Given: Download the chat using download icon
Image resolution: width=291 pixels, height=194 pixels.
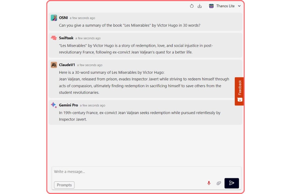Looking at the screenshot, I should pos(200,6).
